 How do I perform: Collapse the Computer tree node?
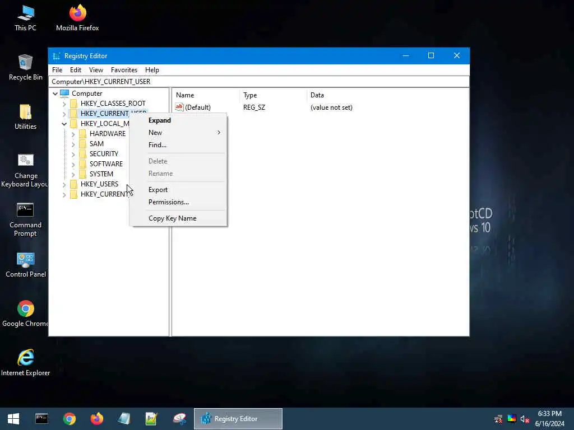[x=55, y=94]
